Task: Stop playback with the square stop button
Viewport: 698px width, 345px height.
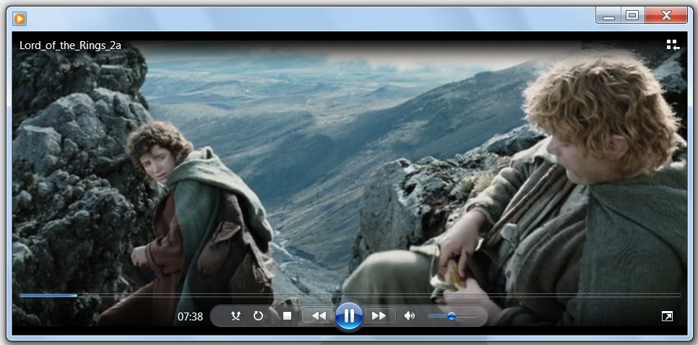Action: 287,315
